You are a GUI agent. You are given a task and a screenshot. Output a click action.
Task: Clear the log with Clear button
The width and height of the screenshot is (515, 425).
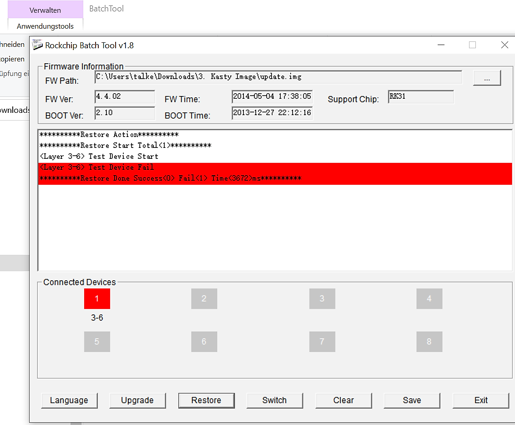pos(343,400)
